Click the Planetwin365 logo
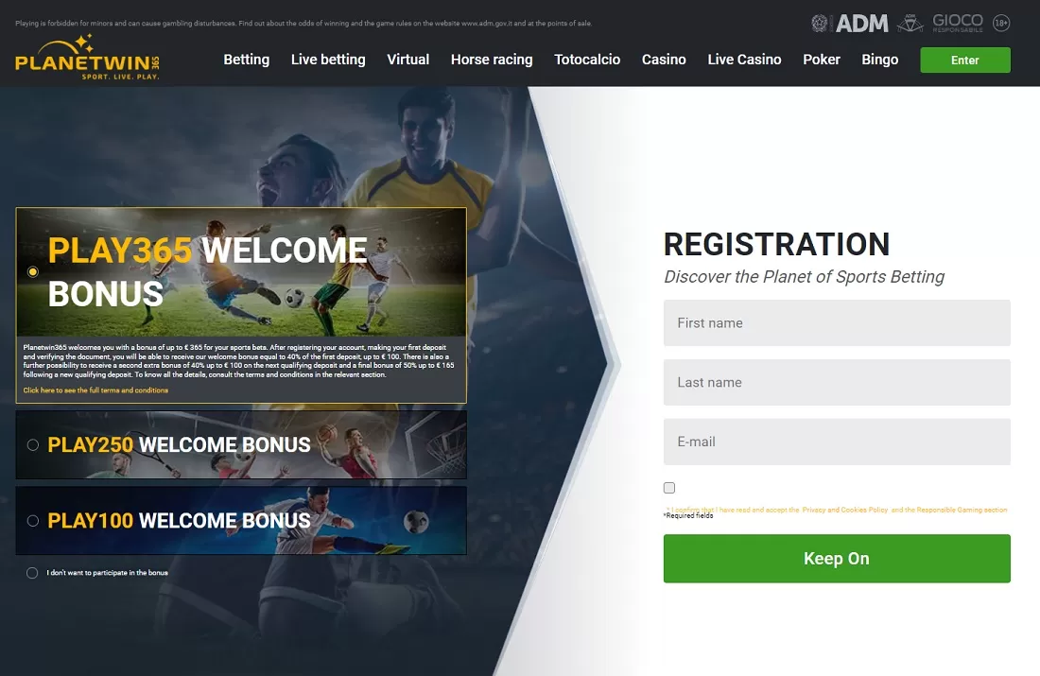Image resolution: width=1040 pixels, height=676 pixels. 88,58
